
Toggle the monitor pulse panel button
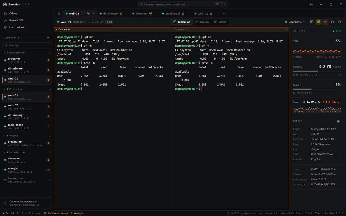tap(326, 22)
